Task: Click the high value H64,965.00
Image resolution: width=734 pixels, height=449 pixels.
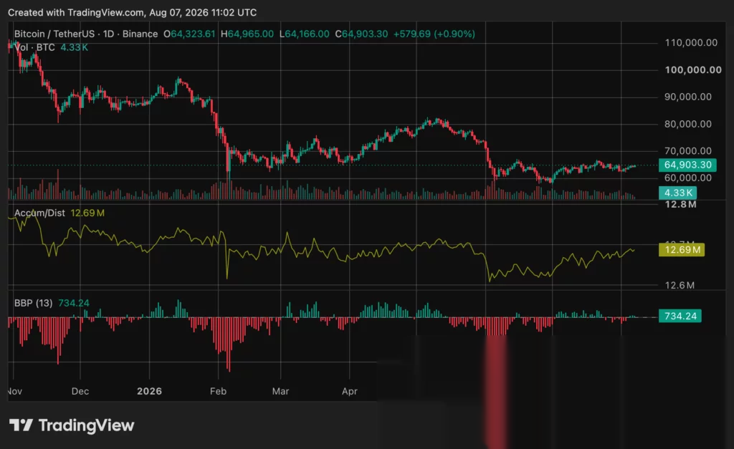Action: click(x=247, y=34)
